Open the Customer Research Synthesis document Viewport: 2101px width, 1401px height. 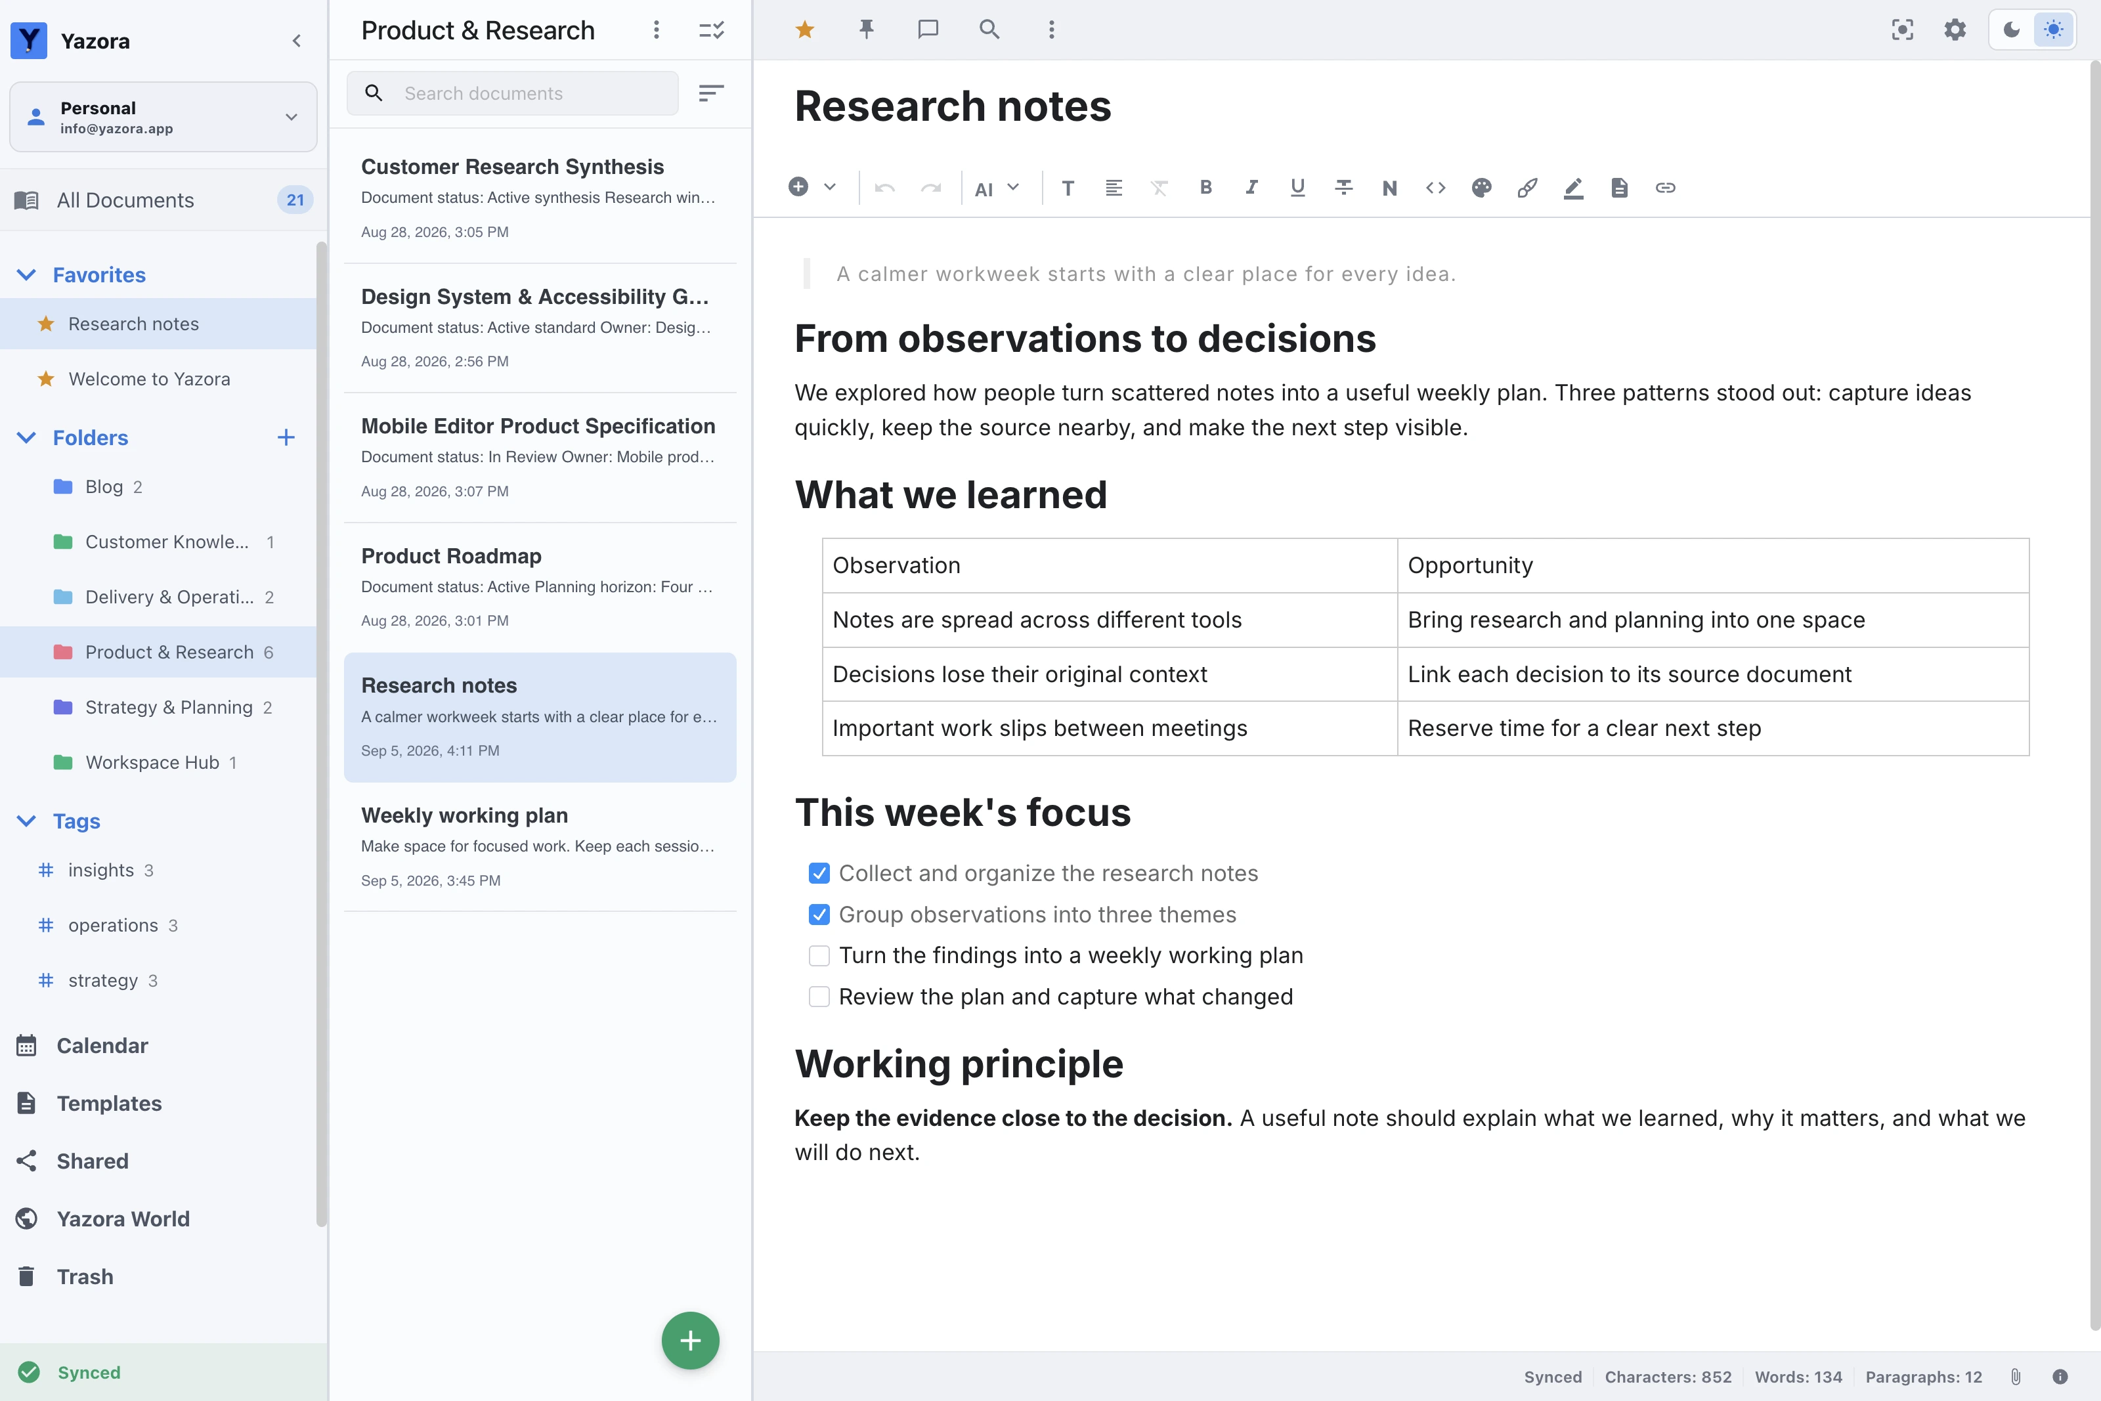[x=540, y=198]
